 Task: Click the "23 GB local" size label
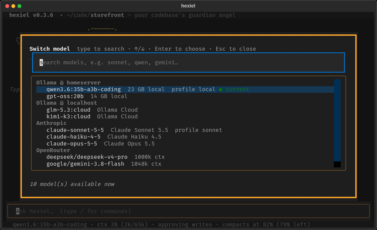[146, 90]
